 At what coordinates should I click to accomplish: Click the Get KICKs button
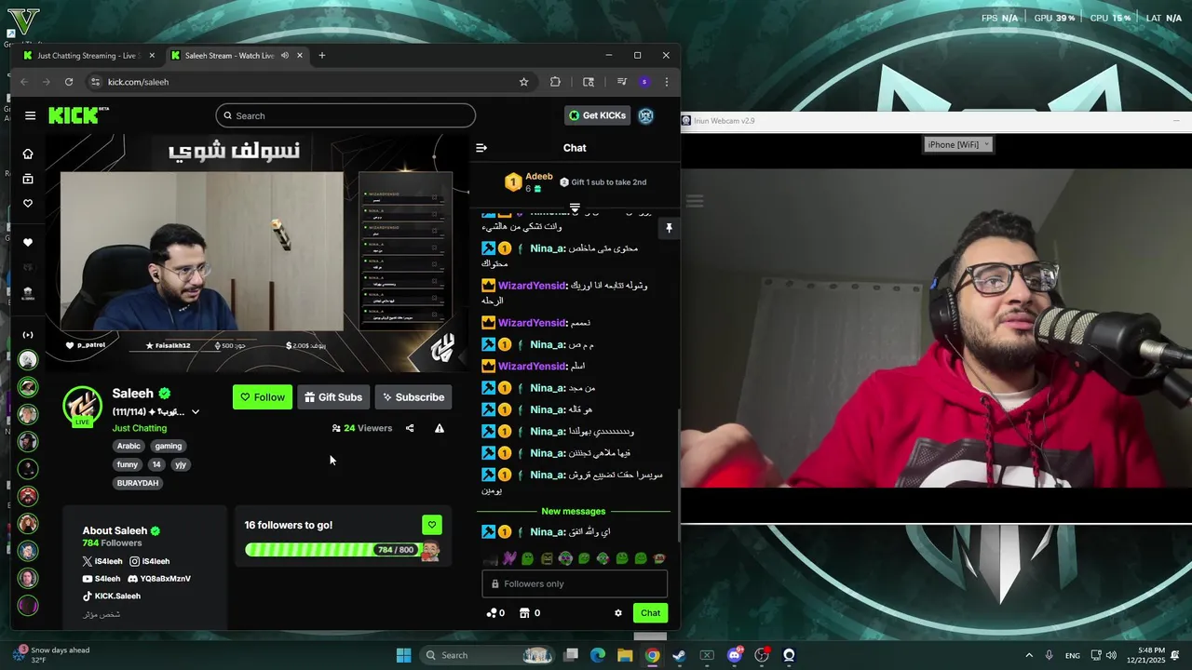coord(598,115)
